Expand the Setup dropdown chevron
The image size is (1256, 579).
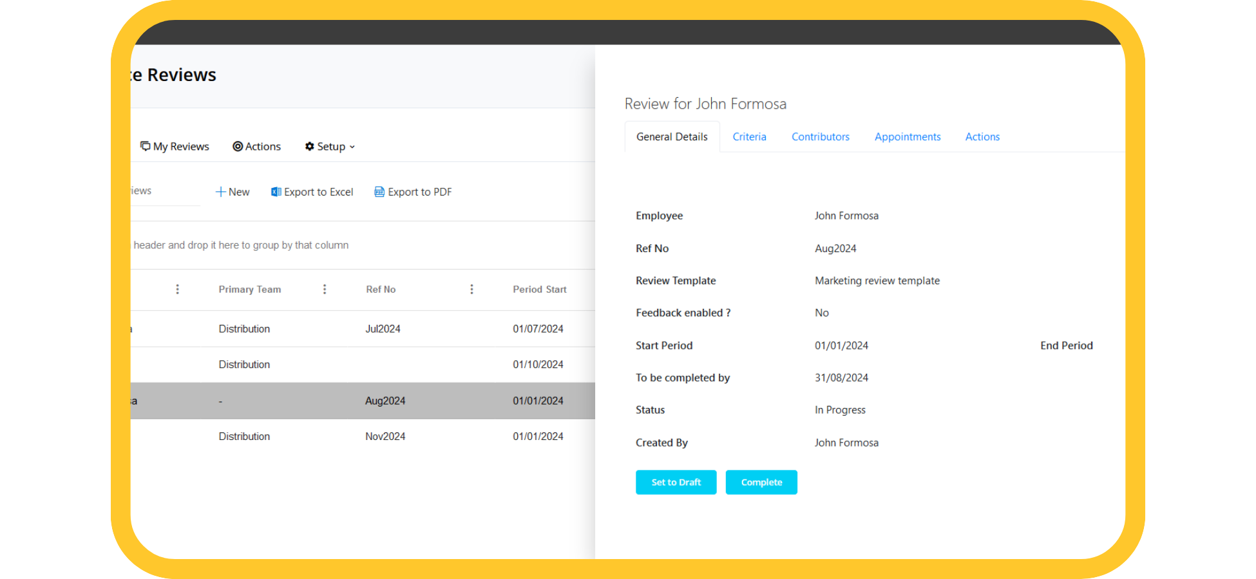(x=352, y=147)
